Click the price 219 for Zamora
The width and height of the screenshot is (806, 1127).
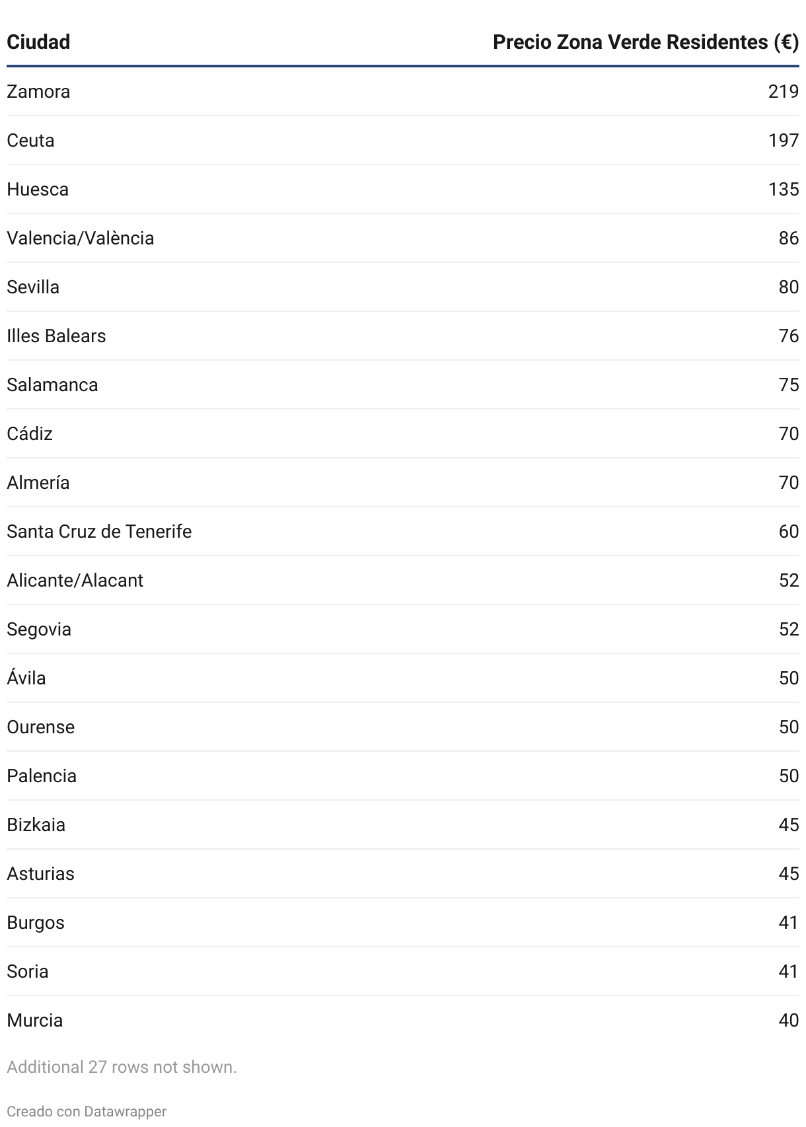tap(784, 92)
